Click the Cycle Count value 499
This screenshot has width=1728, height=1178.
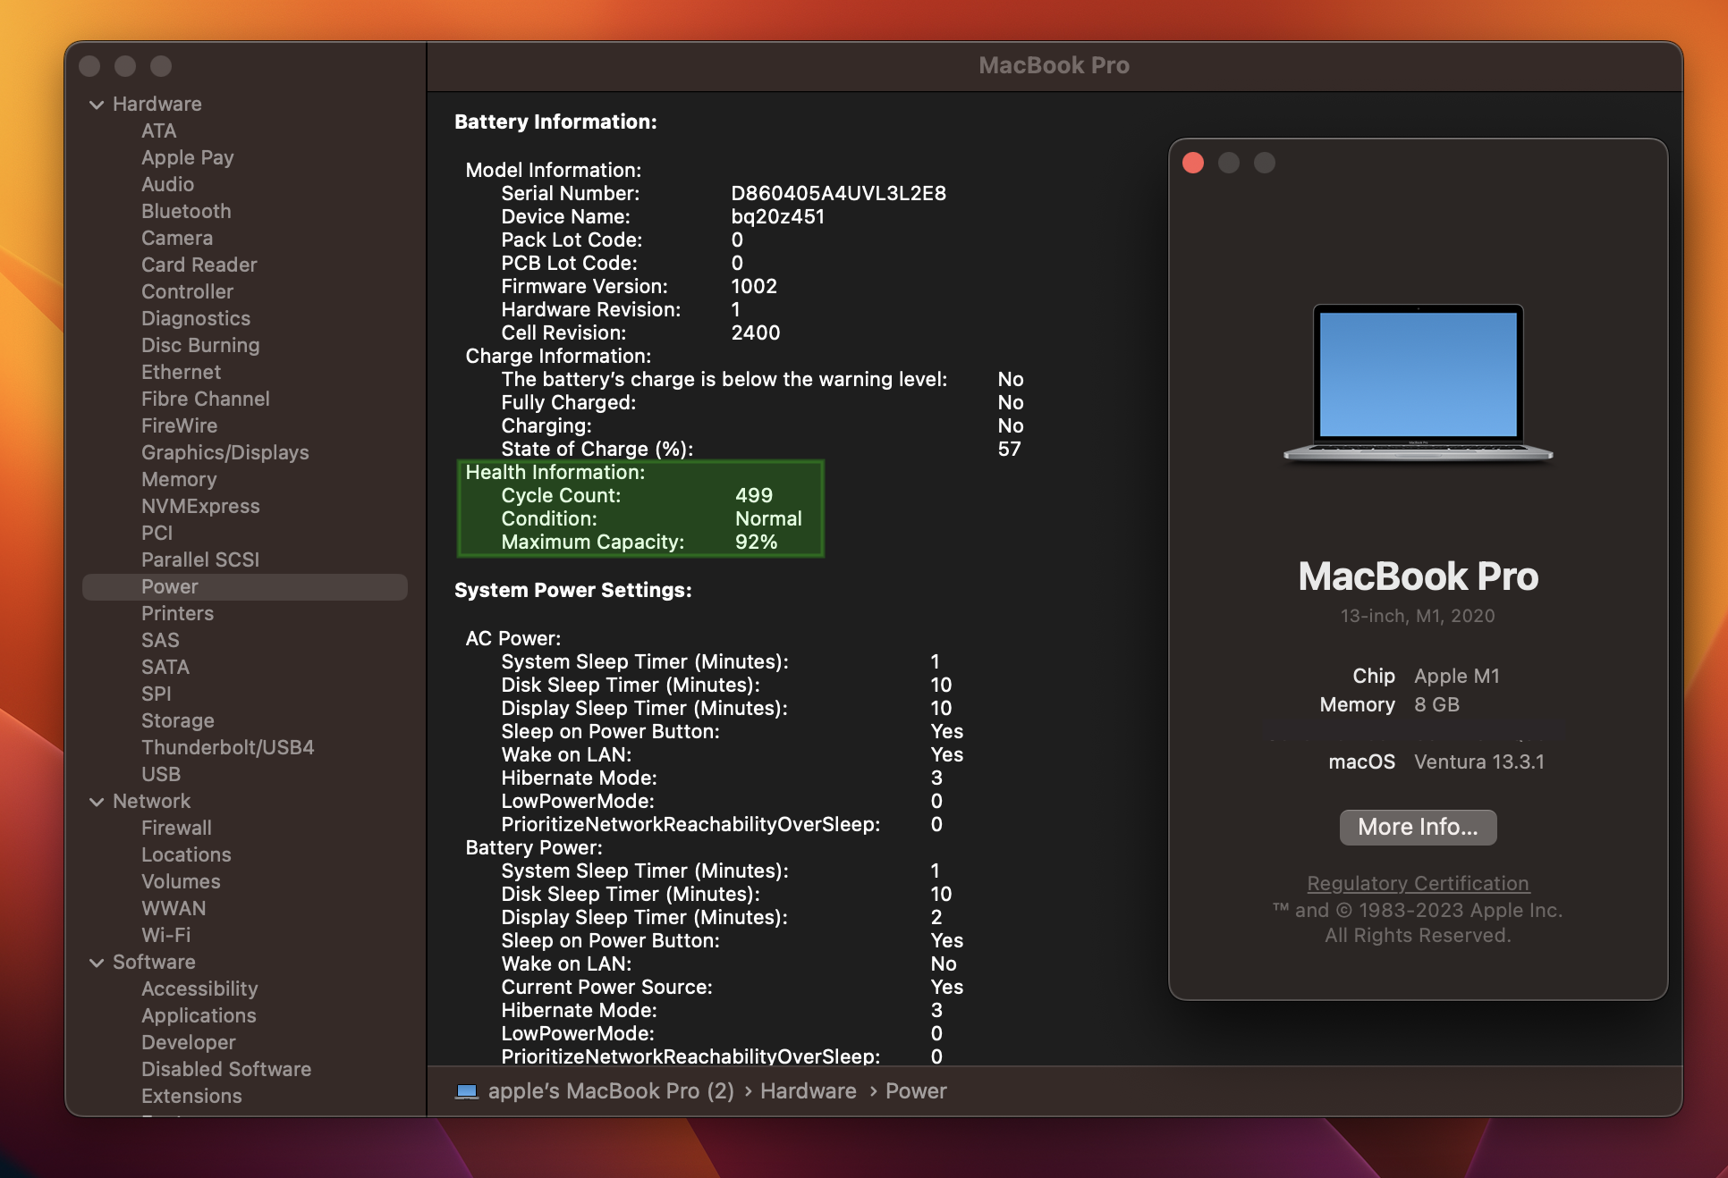click(754, 495)
